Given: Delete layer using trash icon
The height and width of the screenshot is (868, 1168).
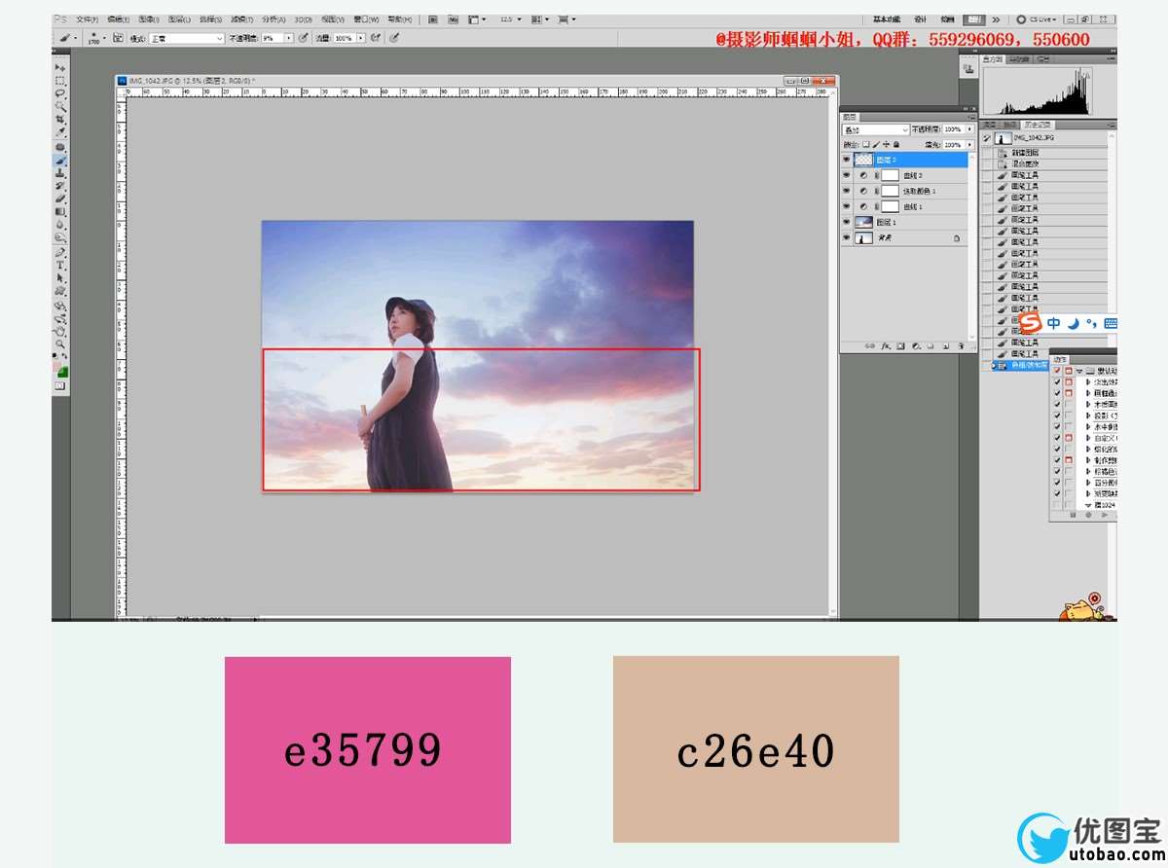Looking at the screenshot, I should [x=961, y=345].
